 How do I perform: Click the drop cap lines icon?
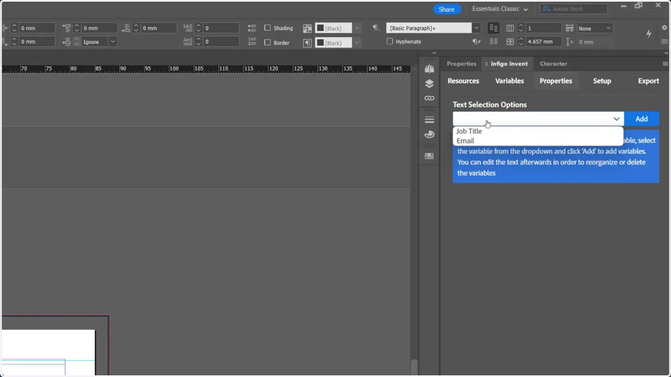[x=188, y=28]
